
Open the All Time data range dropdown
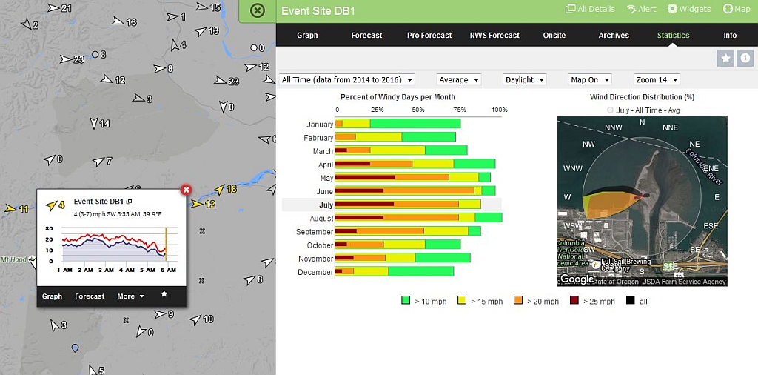[x=347, y=80]
